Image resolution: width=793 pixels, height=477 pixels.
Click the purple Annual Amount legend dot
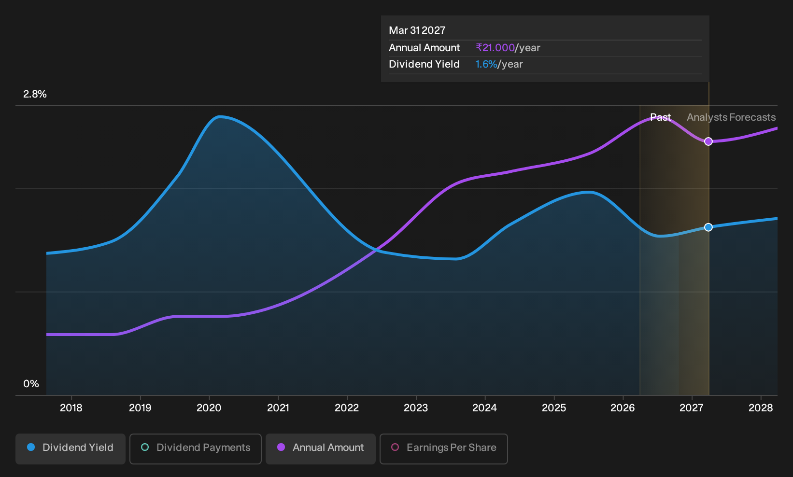281,448
